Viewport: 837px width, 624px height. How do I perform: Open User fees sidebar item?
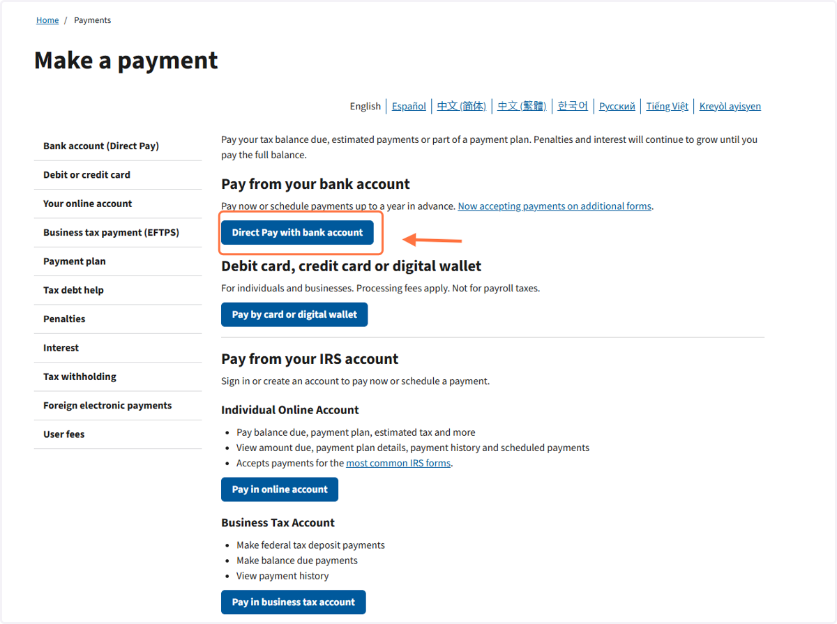click(x=118, y=434)
